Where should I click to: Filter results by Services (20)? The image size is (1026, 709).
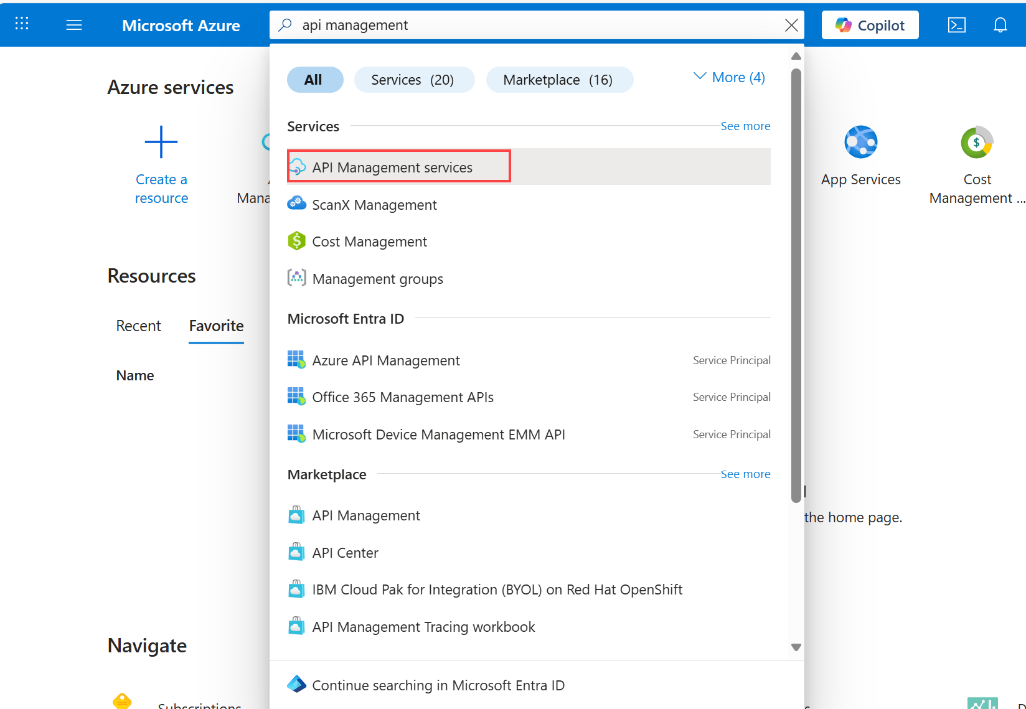414,80
